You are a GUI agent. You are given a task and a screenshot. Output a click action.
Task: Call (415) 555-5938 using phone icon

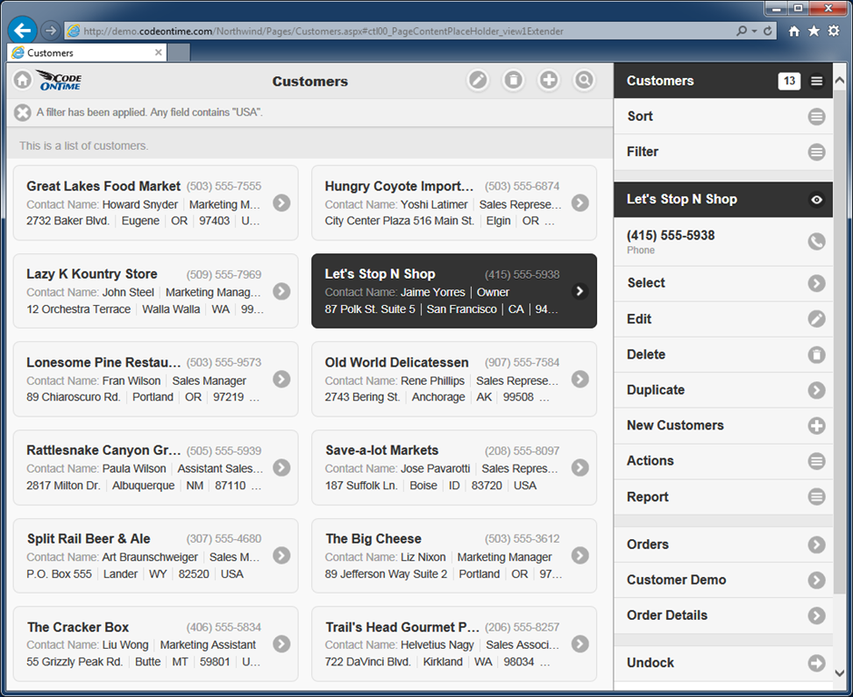click(817, 241)
